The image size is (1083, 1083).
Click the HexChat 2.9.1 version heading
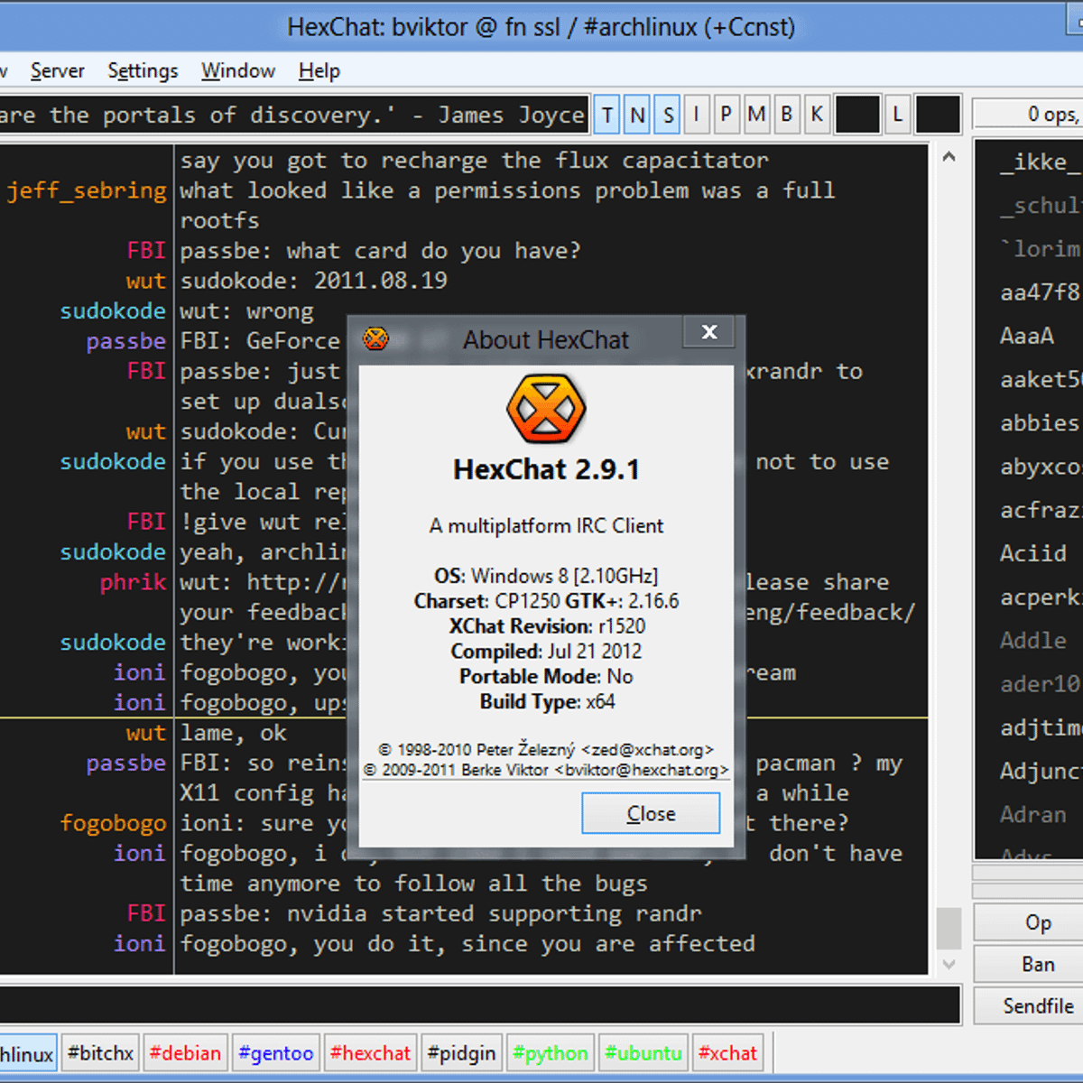[546, 469]
